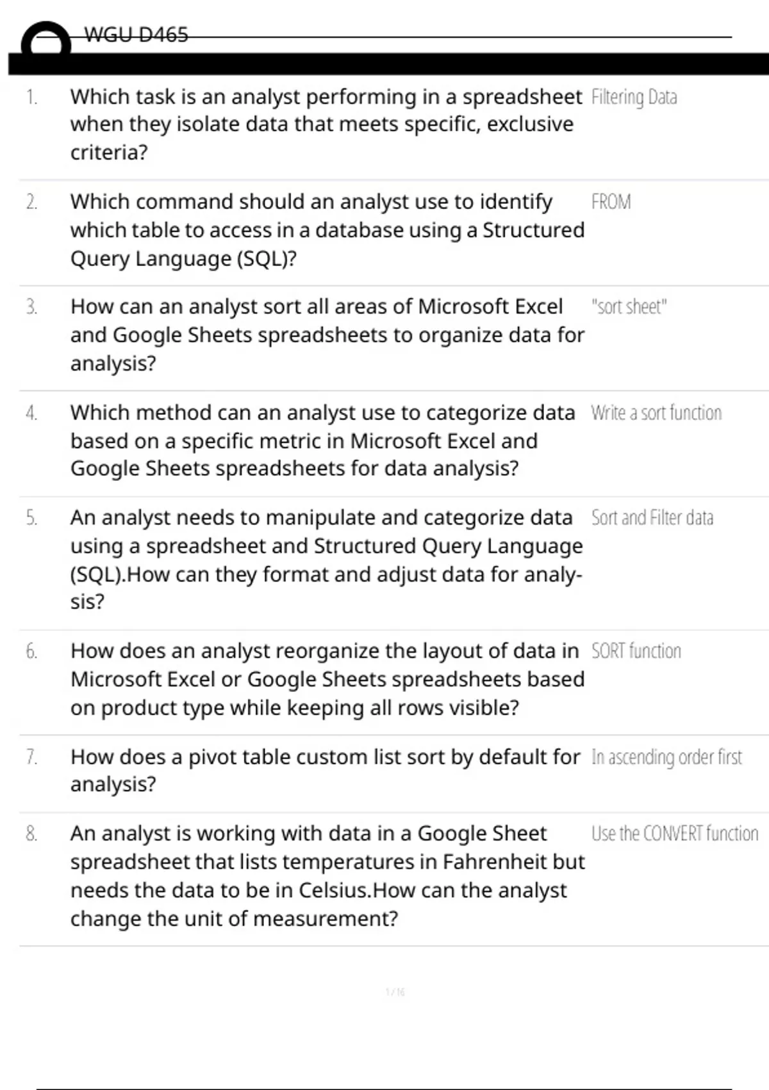Viewport: 769px width, 1090px height.
Task: Click the "Write a sort function" answer
Action: tap(656, 413)
